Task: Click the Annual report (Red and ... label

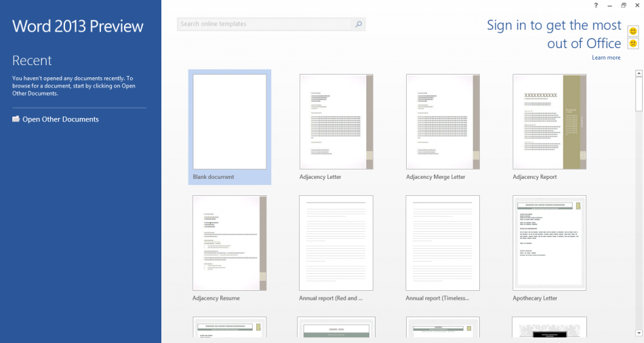Action: click(331, 298)
